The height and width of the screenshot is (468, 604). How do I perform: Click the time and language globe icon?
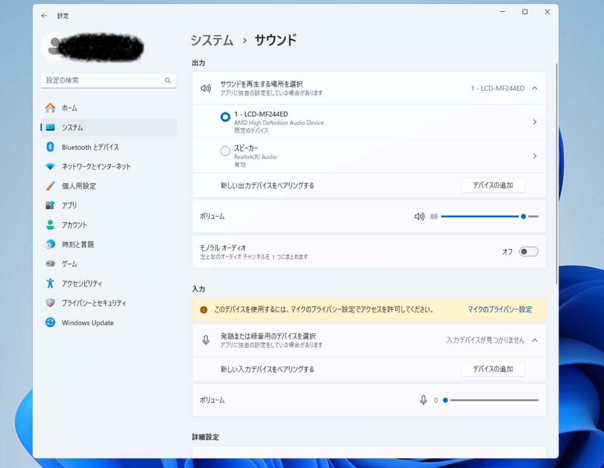pyautogui.click(x=50, y=245)
